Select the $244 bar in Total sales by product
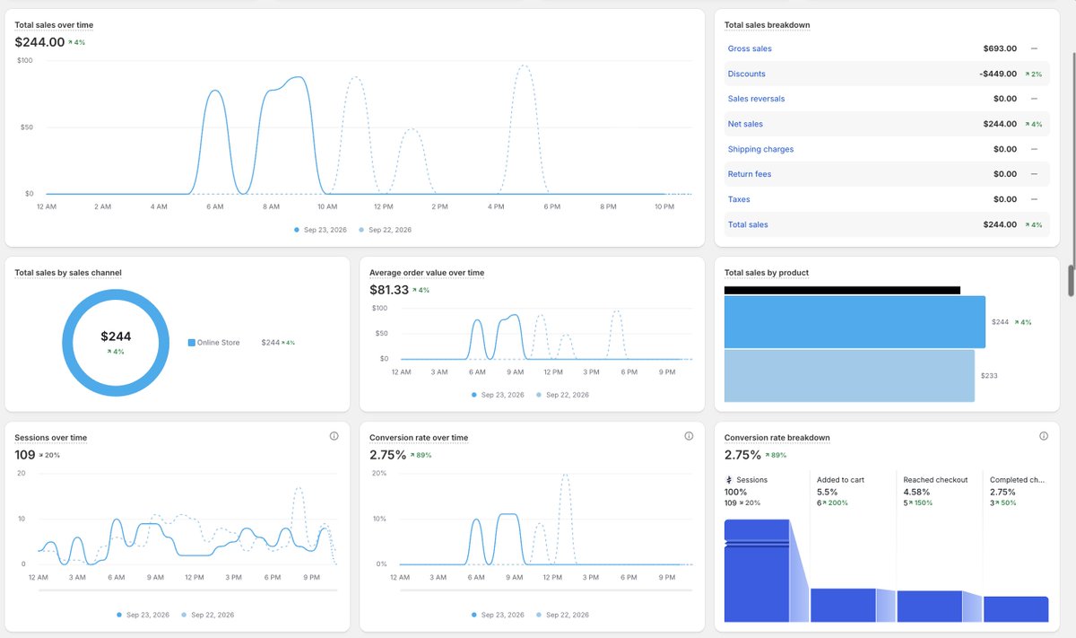 (855, 322)
